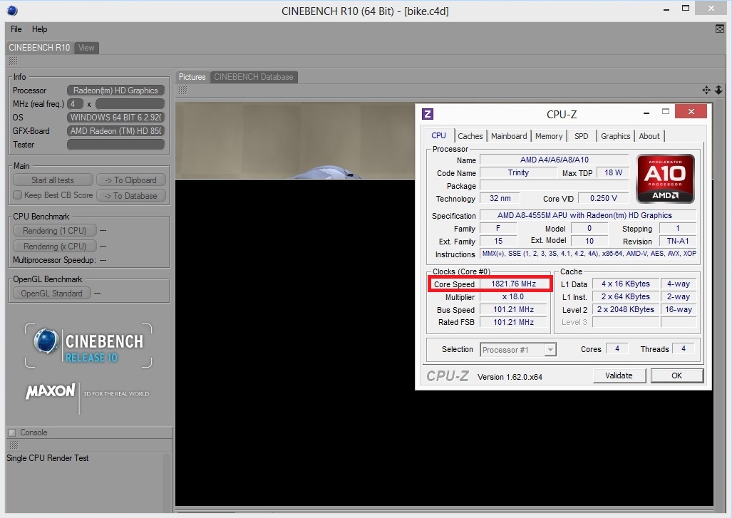Open the SPD tab in CPU-Z
The image size is (732, 518).
click(x=581, y=136)
